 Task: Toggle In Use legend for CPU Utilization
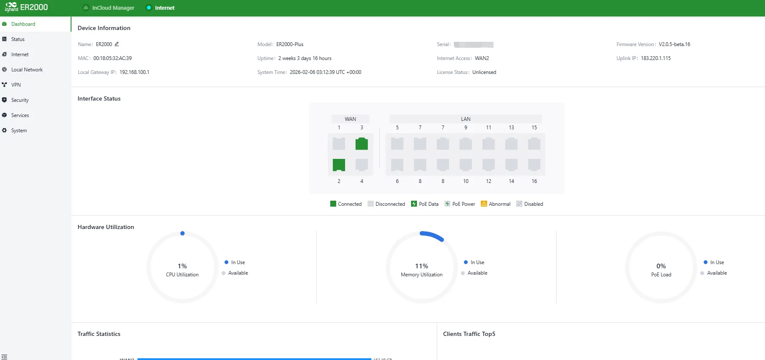coord(235,262)
